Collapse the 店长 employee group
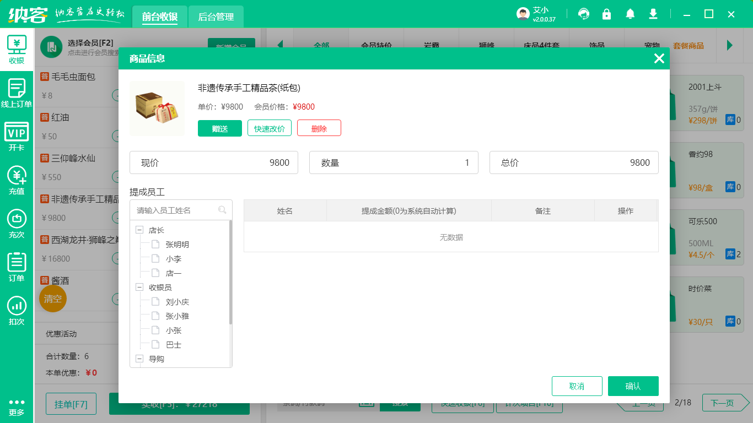This screenshot has width=753, height=423. click(x=139, y=230)
